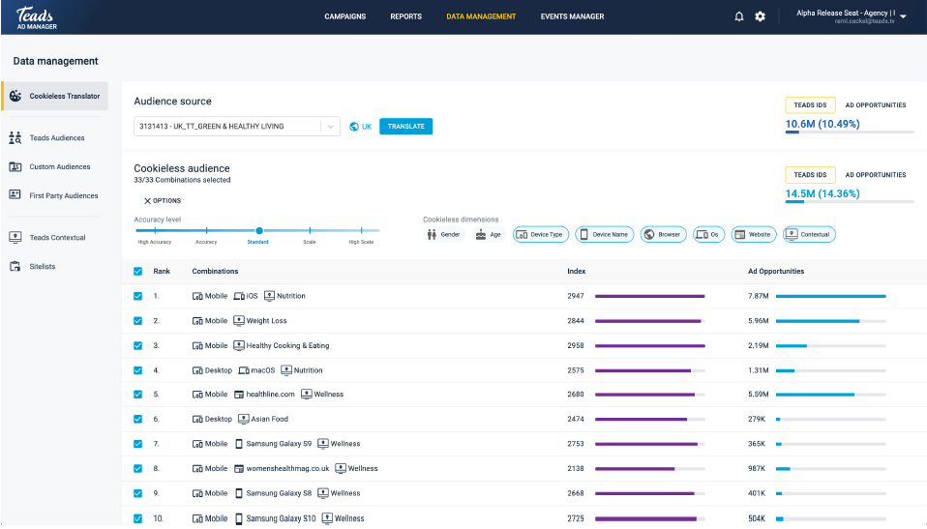Open First Party Audiences in sidebar
927x529 pixels.
point(64,195)
